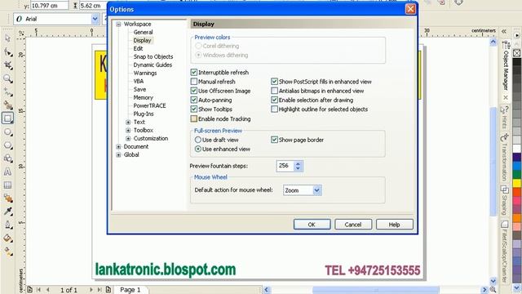
Task: Expand the Global tree node
Action: coord(118,154)
